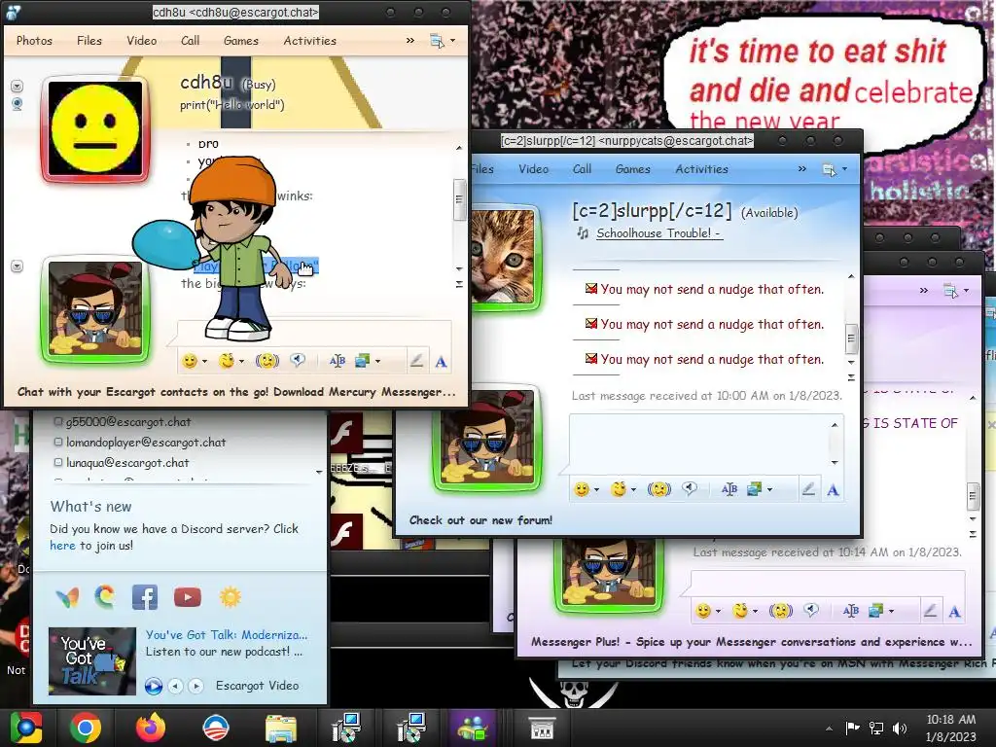Open Activities in cdh8u chat toolbar

click(x=309, y=41)
